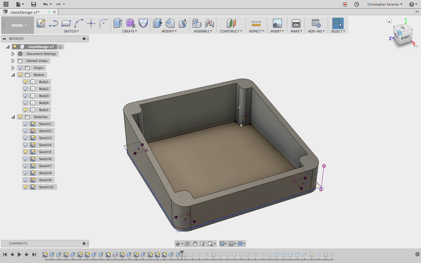Click the Undo arrow icon
The image size is (421, 263).
pyautogui.click(x=45, y=4)
